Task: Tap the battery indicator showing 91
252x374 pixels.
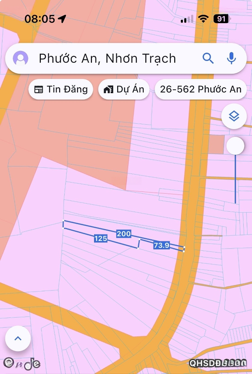Action: (221, 19)
